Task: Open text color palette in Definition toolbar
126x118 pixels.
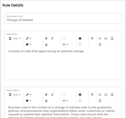Action: [29, 44]
